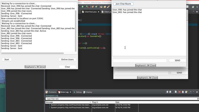
Task: Open the Error Log view menu chevron
Action: click(x=191, y=91)
